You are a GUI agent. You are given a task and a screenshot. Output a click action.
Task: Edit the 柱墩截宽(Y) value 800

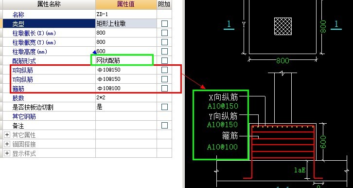point(126,42)
